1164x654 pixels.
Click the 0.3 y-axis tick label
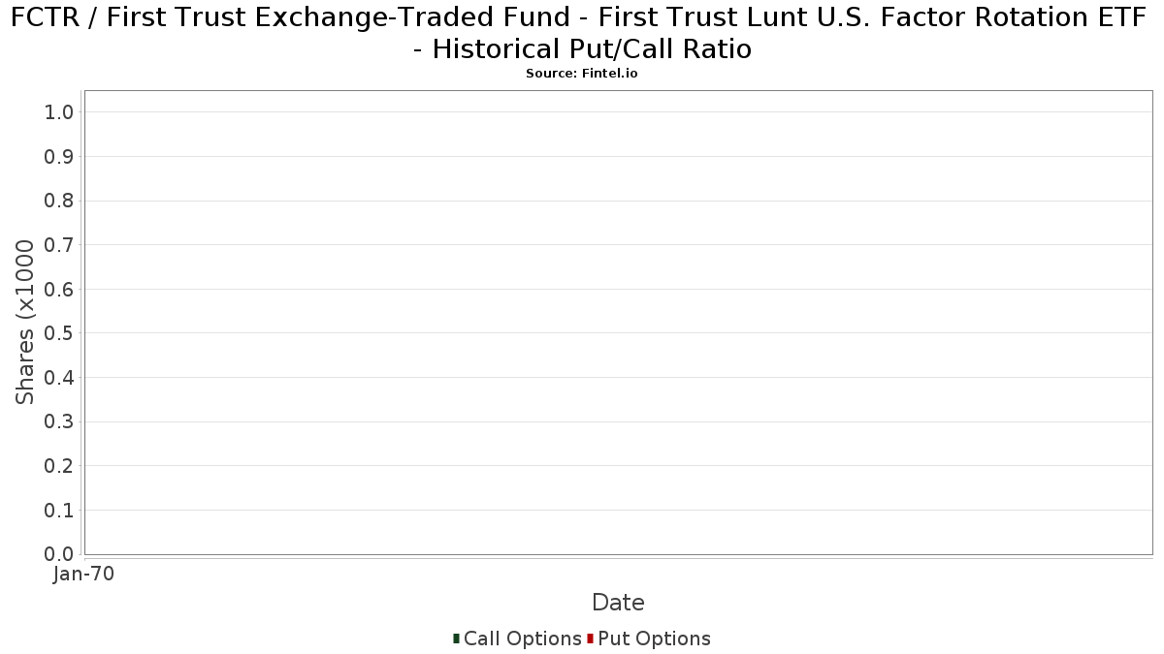59,422
